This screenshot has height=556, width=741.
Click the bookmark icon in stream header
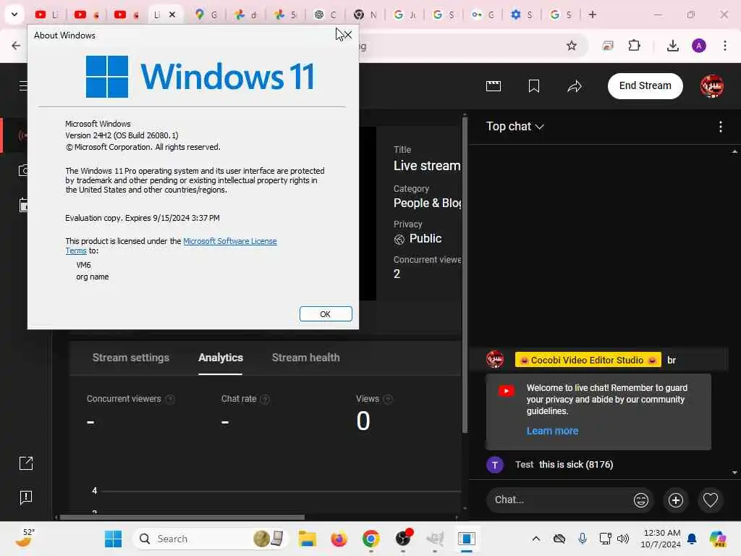point(534,86)
